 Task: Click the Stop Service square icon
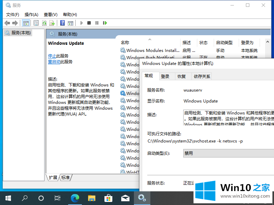coord(89,23)
